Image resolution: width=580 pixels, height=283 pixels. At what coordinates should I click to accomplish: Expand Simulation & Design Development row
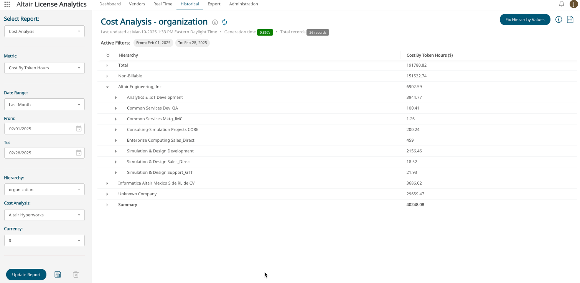(116, 151)
